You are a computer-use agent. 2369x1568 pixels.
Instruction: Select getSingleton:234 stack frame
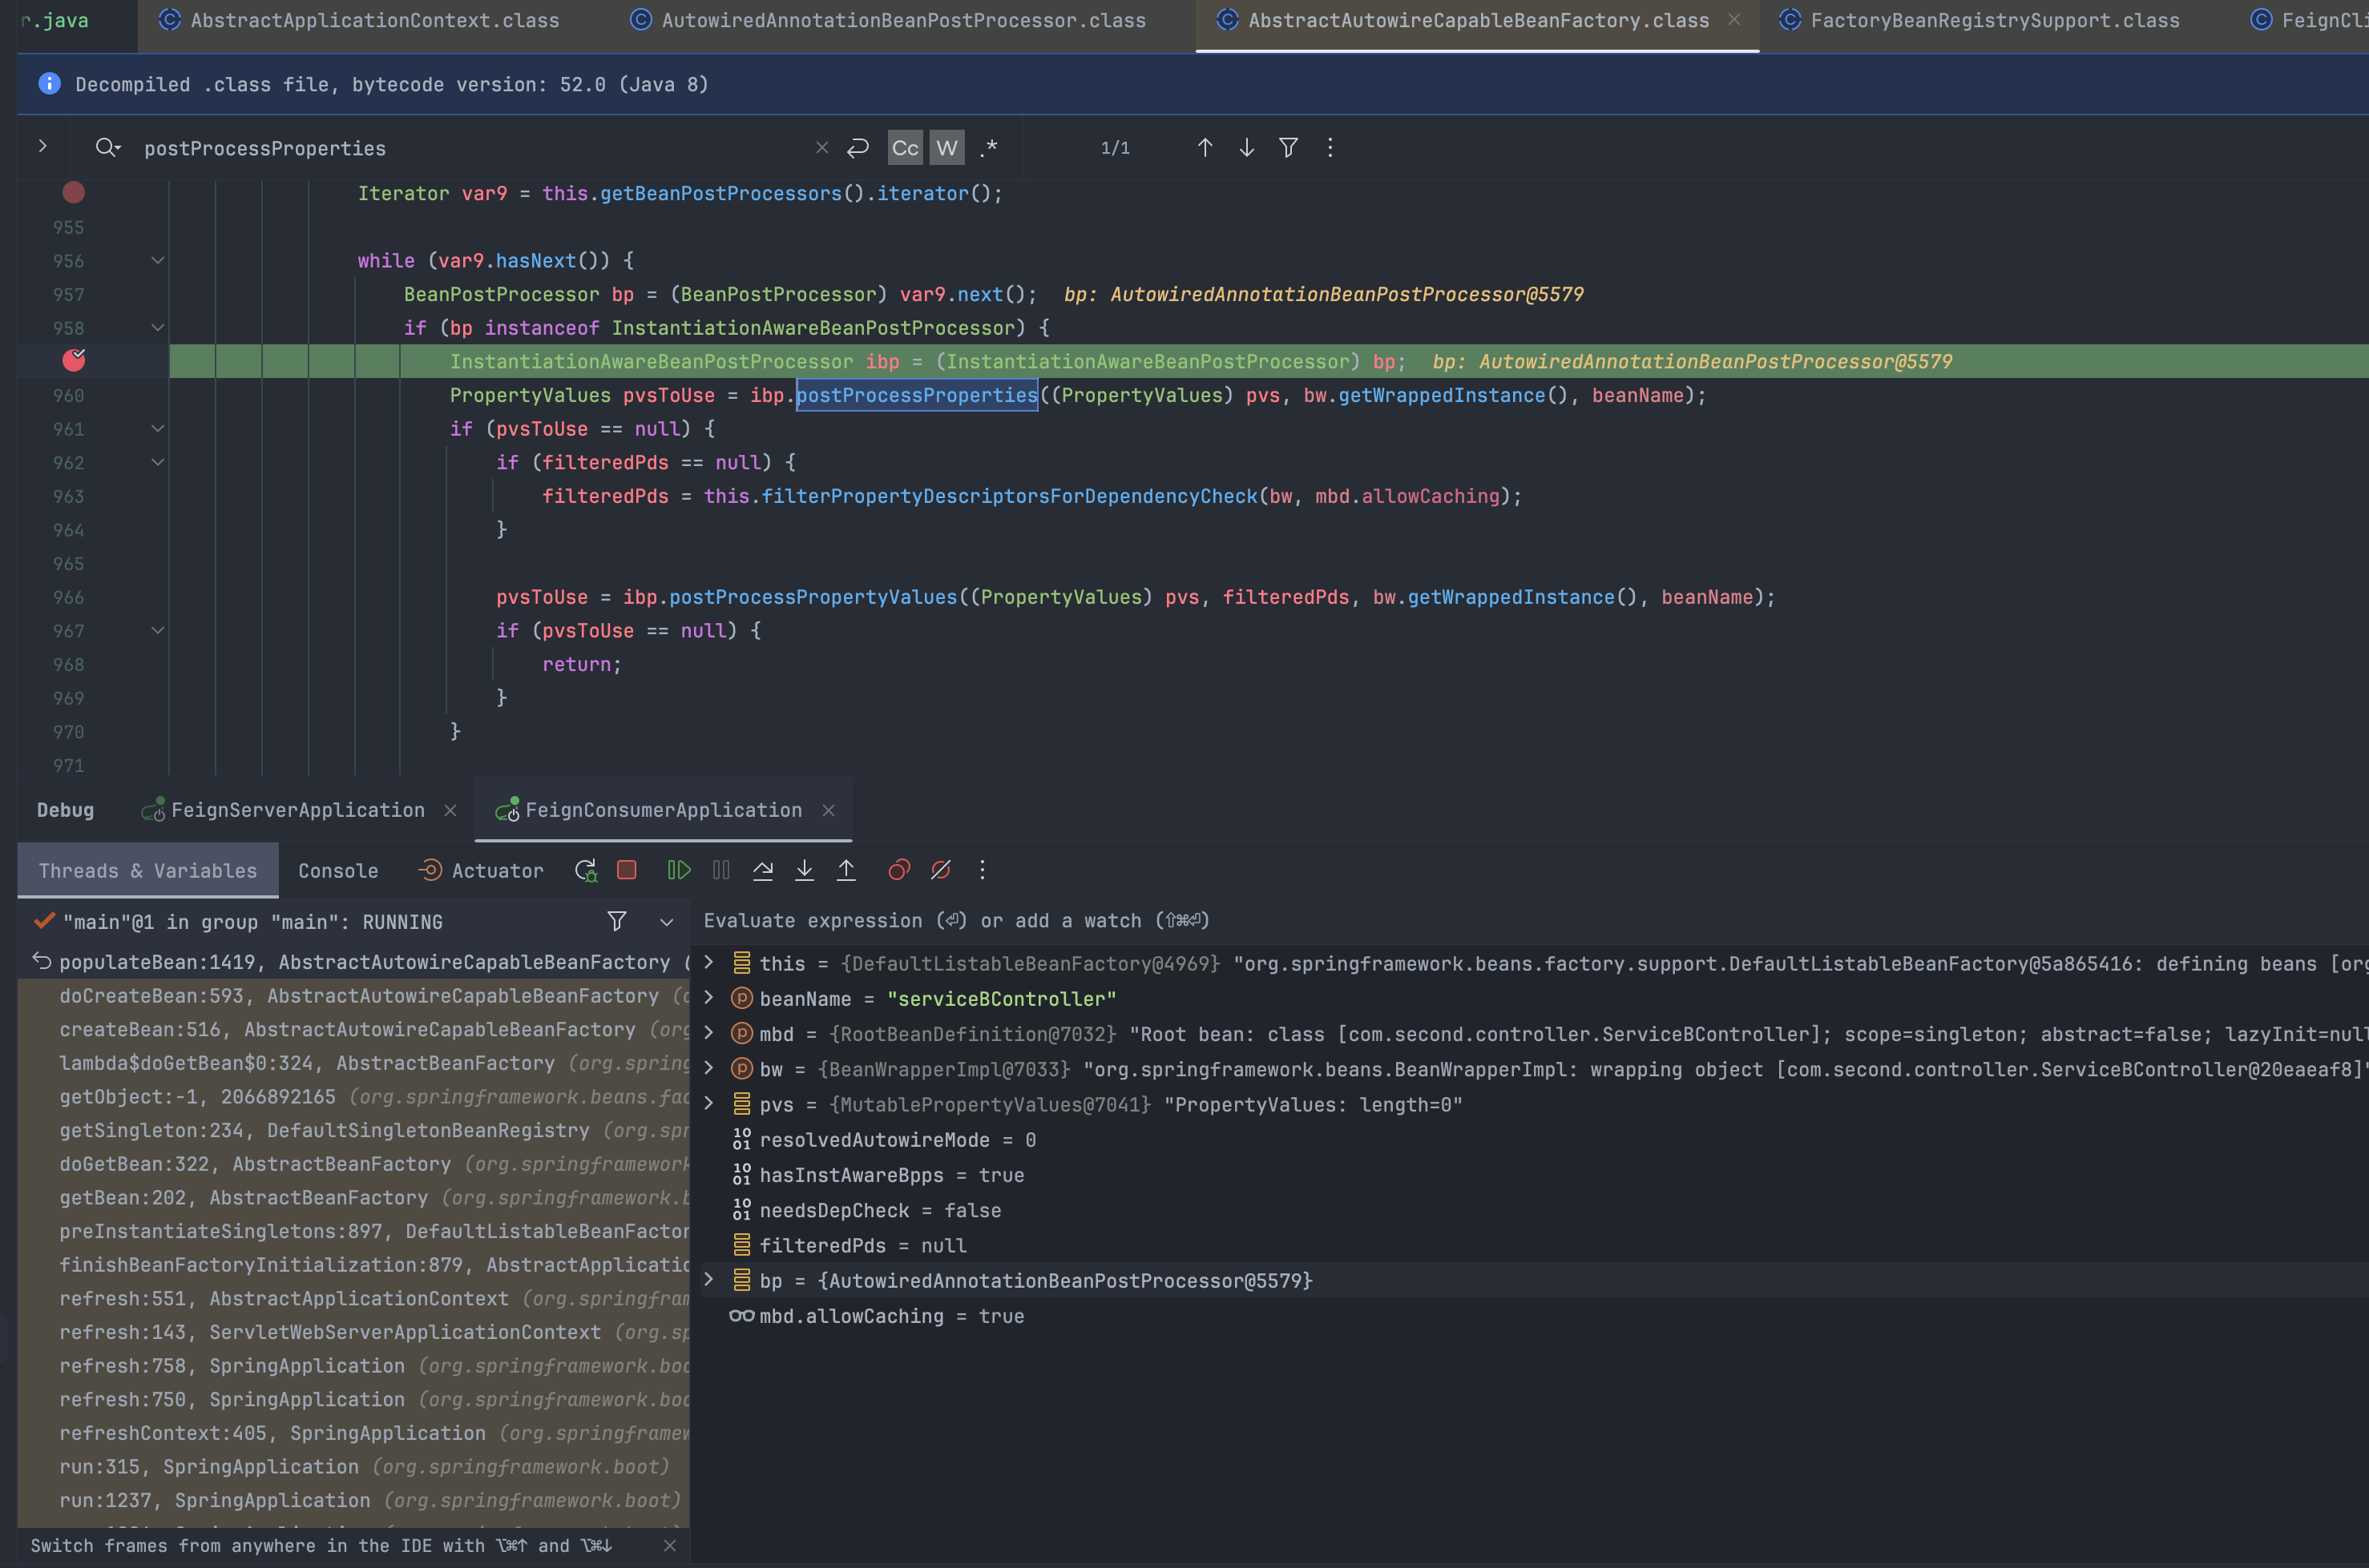click(354, 1130)
